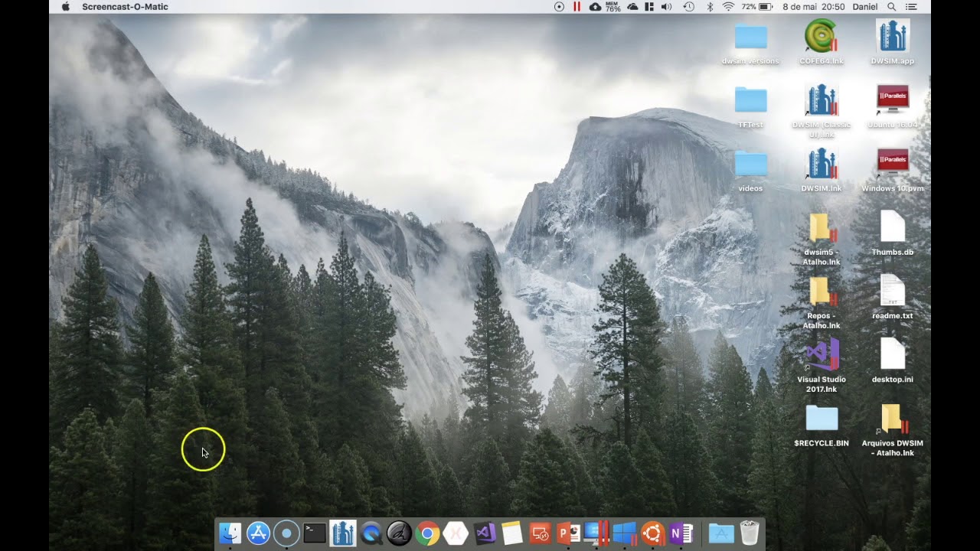The height and width of the screenshot is (551, 980).
Task: Open Visual Studio from the Dock
Action: coord(485,533)
